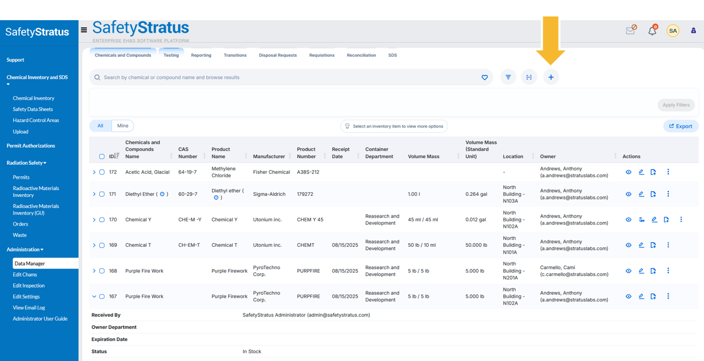The width and height of the screenshot is (704, 361).
Task: Check the box for row 172
Action: (102, 172)
